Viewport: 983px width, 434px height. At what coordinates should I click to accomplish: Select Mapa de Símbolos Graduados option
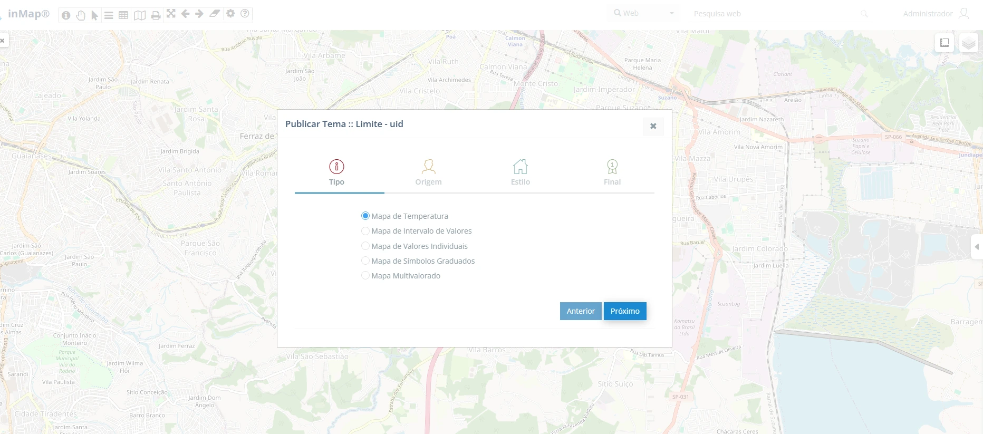(365, 261)
